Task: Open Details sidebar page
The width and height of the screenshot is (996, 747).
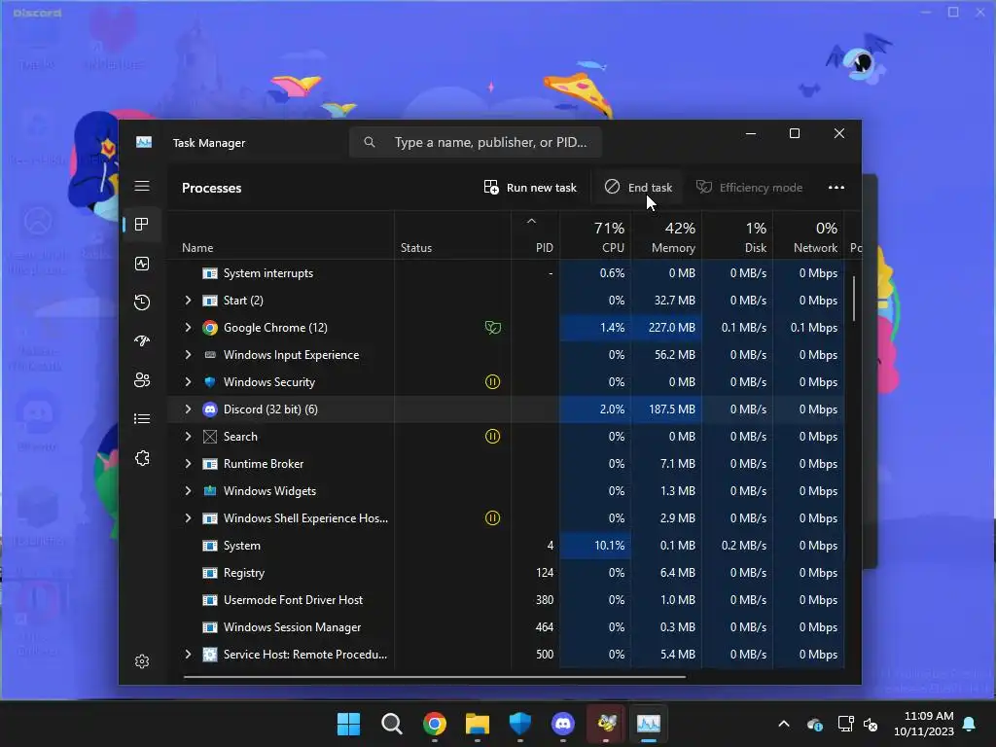Action: pos(142,418)
